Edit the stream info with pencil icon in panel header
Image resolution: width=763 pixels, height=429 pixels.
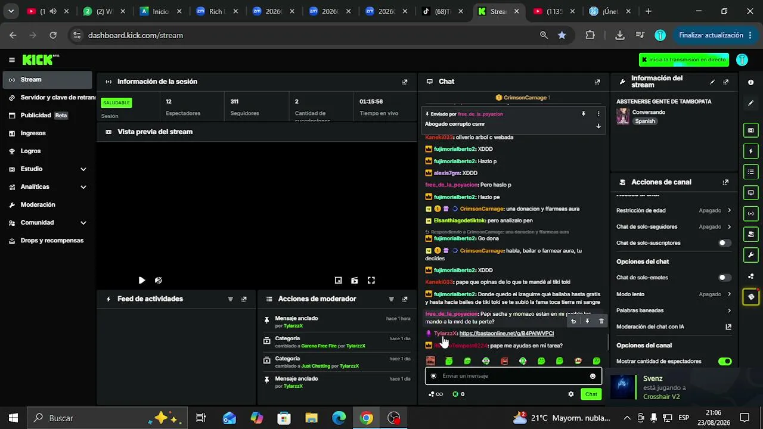point(712,82)
